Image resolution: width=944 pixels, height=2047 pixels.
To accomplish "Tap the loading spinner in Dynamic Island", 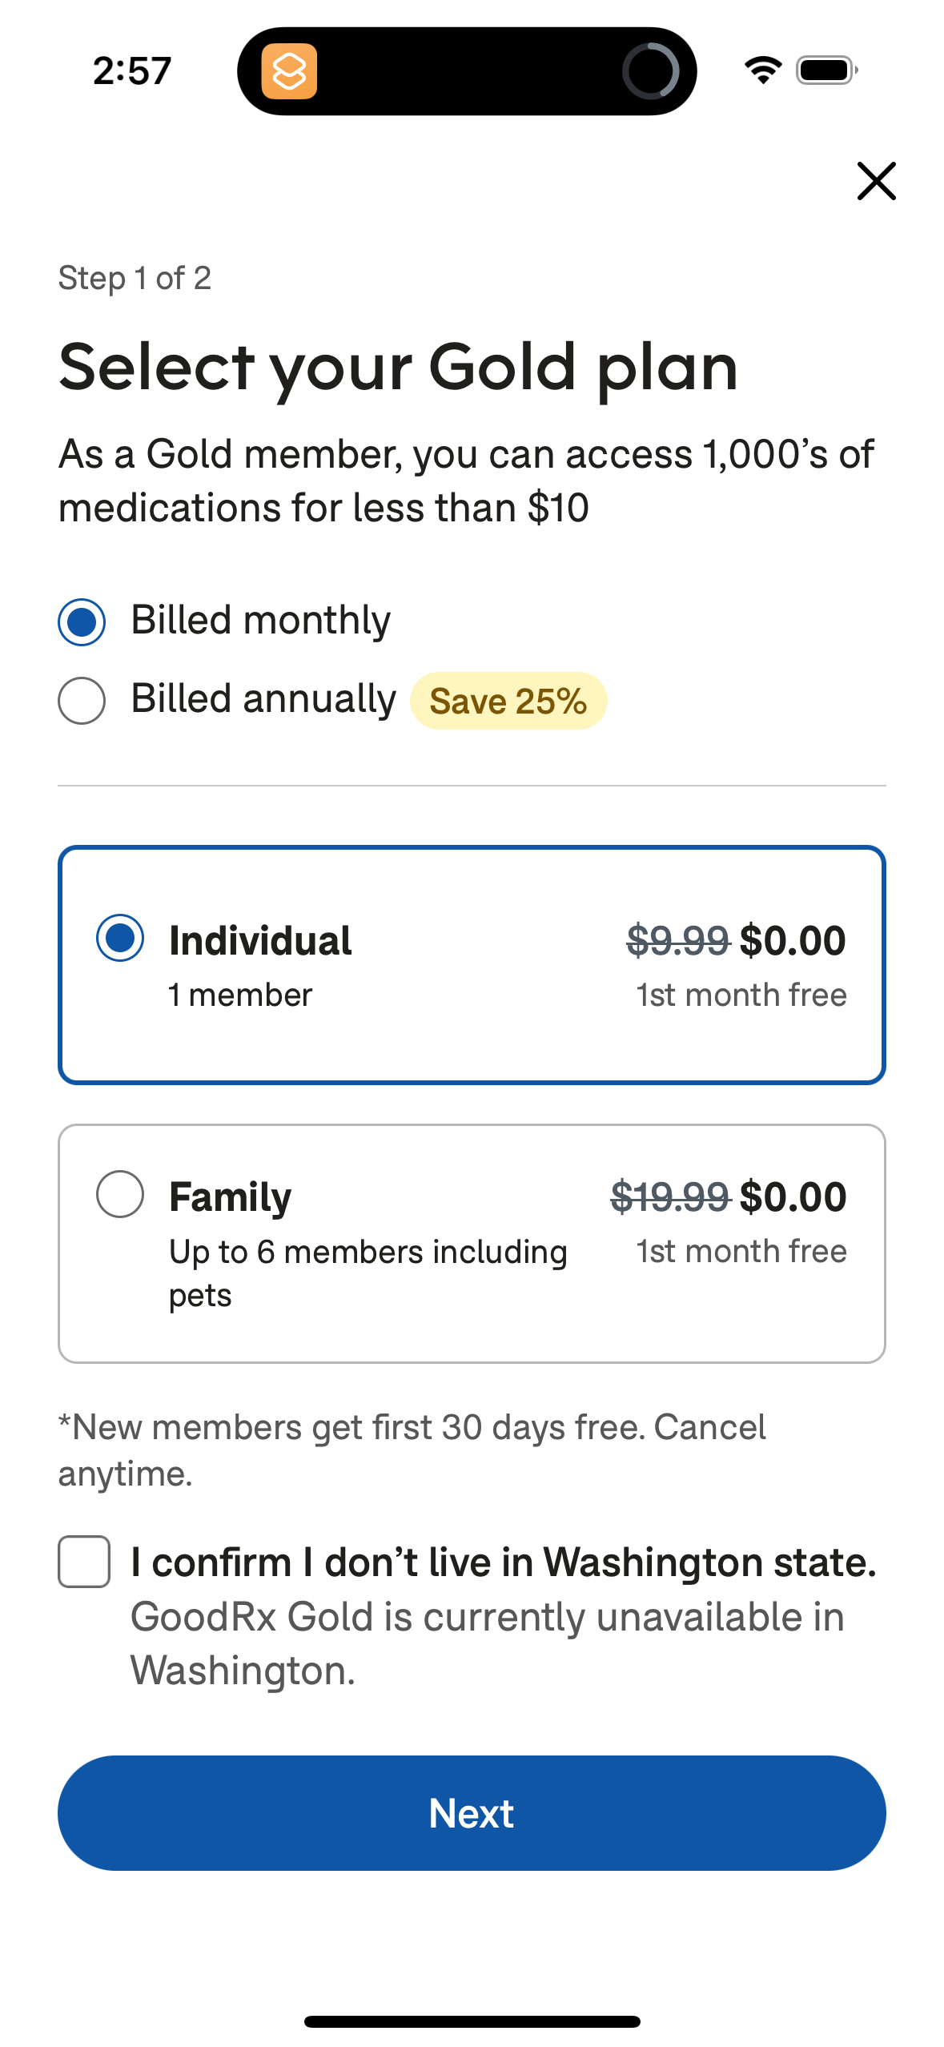I will click(x=650, y=71).
